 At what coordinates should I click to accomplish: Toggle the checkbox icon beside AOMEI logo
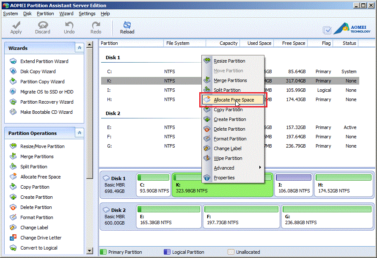(327, 30)
